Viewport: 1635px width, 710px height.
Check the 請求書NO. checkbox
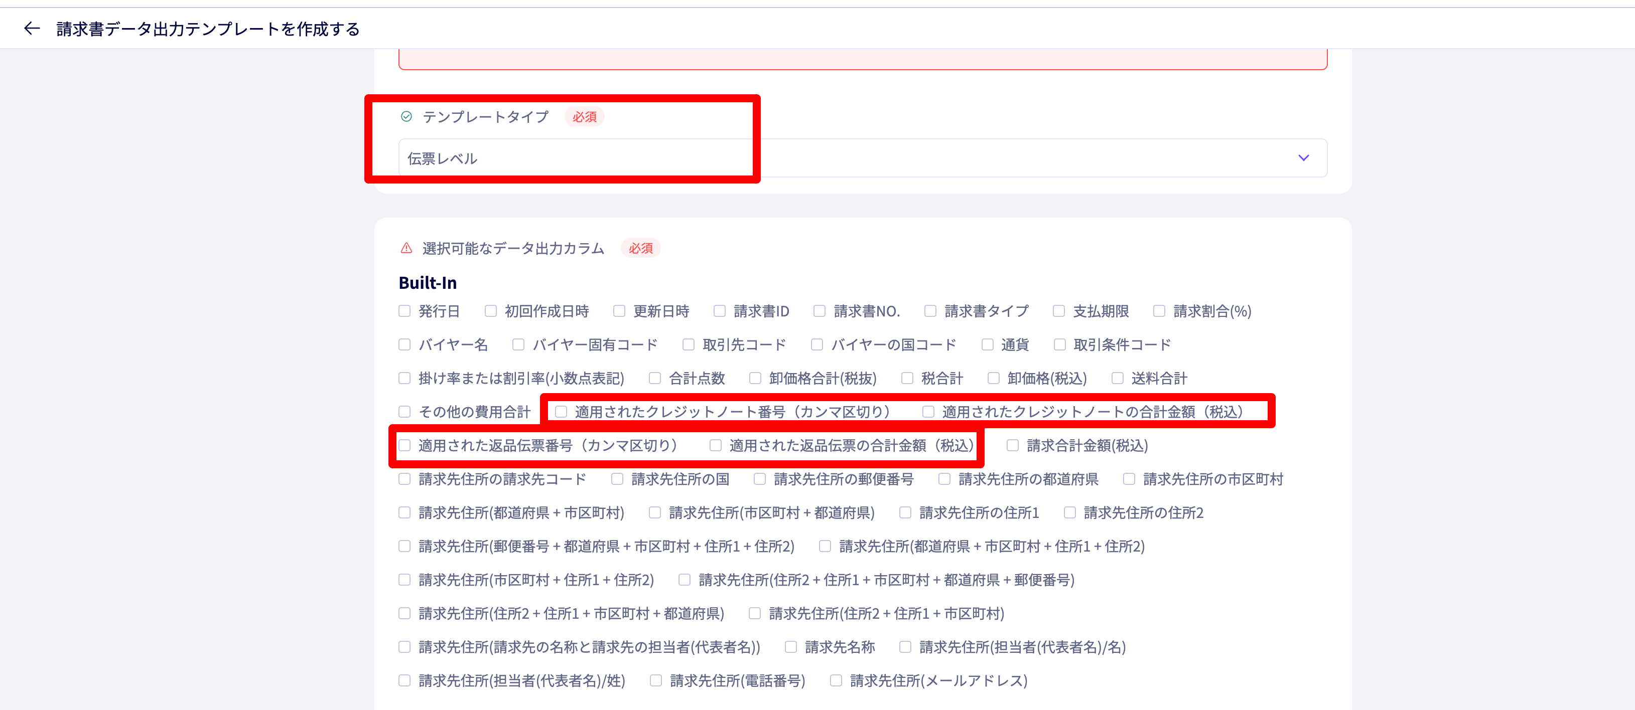point(820,311)
